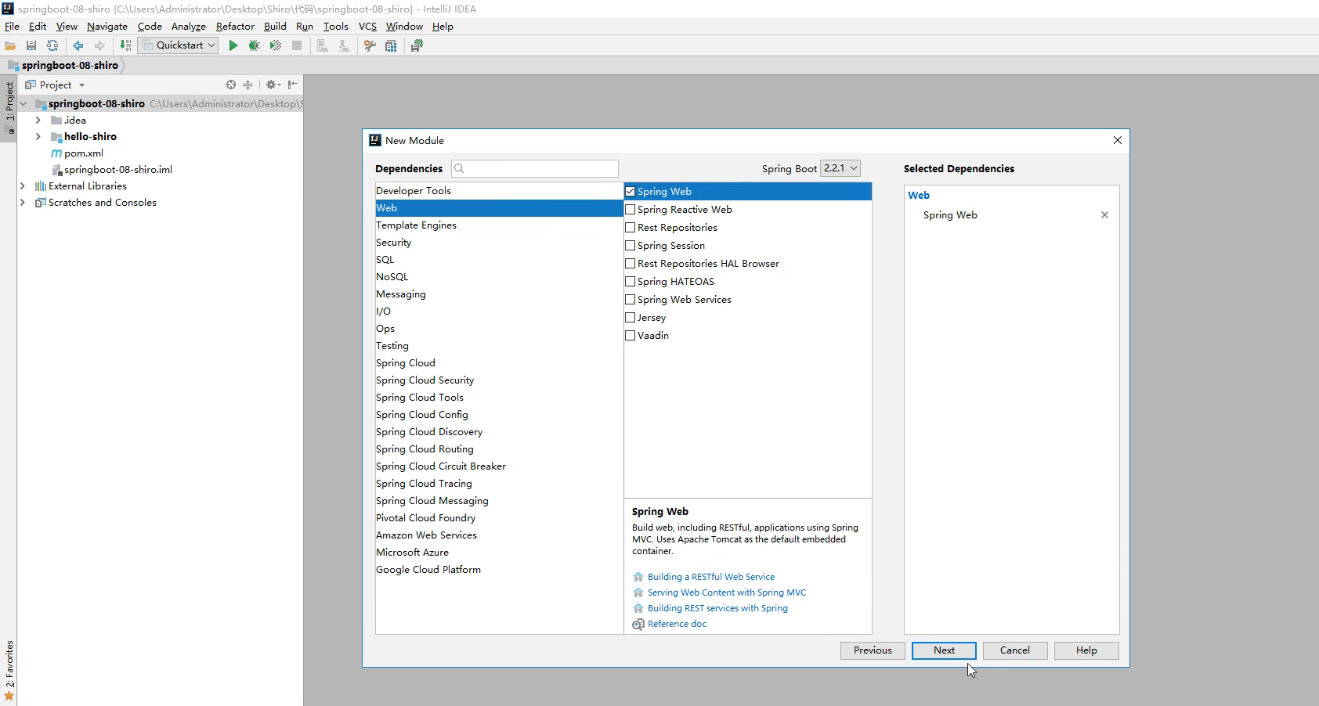
Task: Remove Spring Web from selected dependencies
Action: pyautogui.click(x=1104, y=215)
